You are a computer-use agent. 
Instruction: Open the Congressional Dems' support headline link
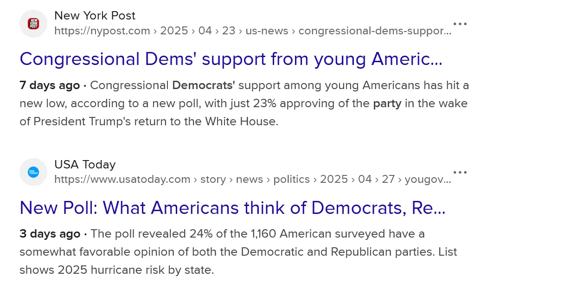point(231,59)
